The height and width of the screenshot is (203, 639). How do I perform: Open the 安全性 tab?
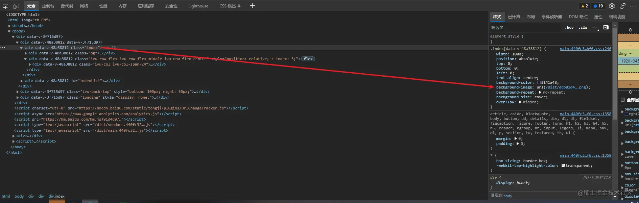pos(171,6)
